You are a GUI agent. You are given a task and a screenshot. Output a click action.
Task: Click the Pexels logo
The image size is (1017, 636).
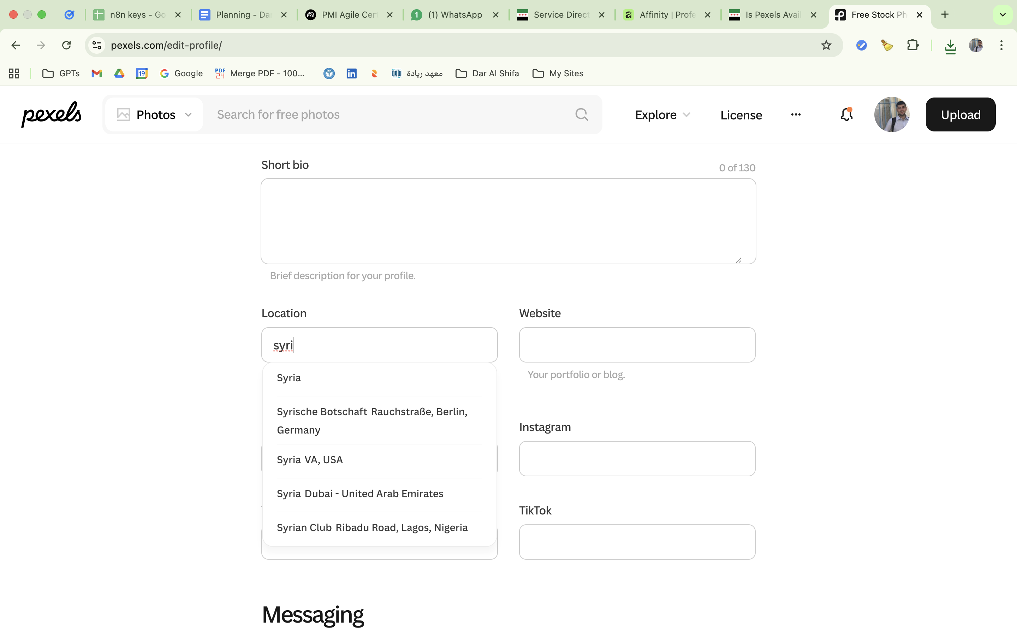[51, 114]
